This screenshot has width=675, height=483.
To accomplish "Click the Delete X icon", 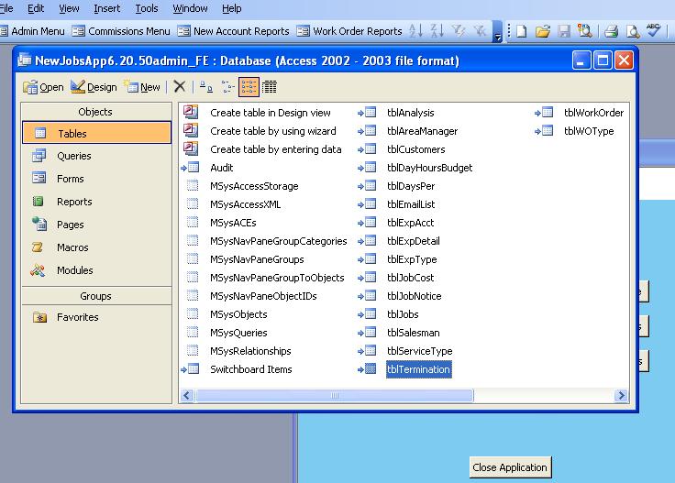I will point(180,87).
